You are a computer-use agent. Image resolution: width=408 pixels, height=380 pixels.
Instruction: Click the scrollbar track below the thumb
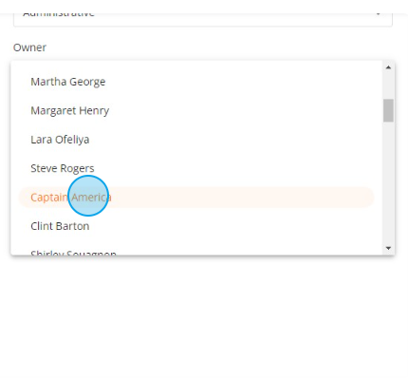pyautogui.click(x=388, y=182)
